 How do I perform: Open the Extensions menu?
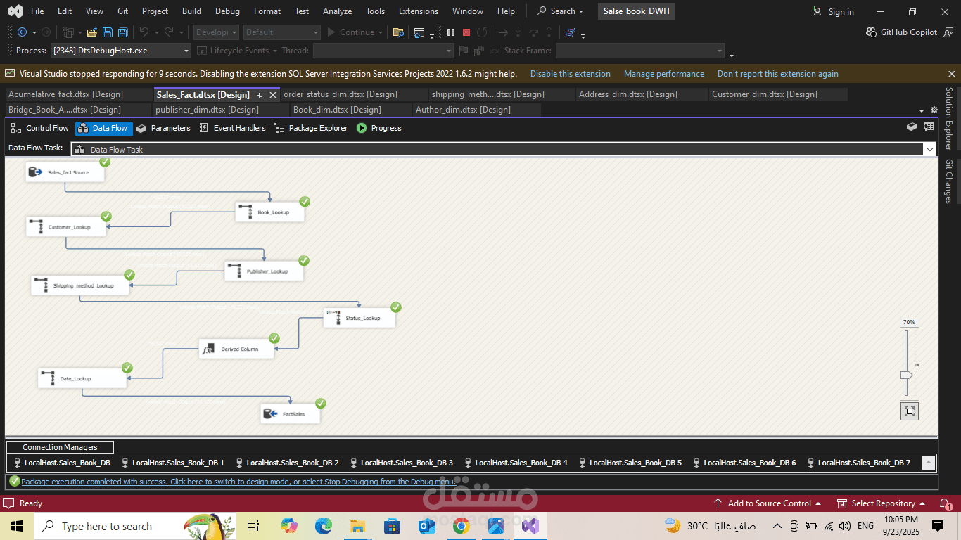[x=418, y=11]
